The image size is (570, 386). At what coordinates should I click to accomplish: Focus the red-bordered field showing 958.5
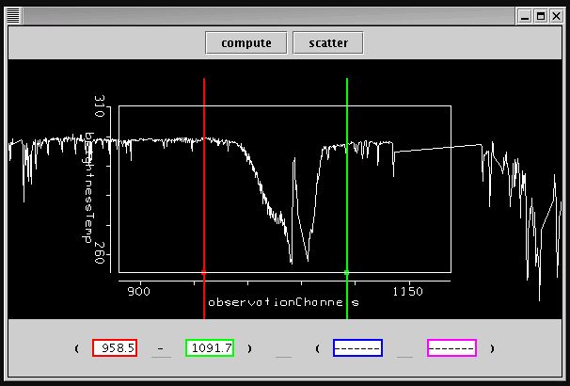tap(115, 348)
